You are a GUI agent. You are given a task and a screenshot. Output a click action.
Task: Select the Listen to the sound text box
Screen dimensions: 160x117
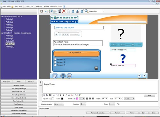tap(79, 27)
